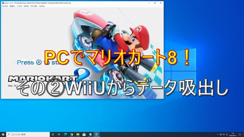Open the Action Center notifications icon

[x=240, y=135]
